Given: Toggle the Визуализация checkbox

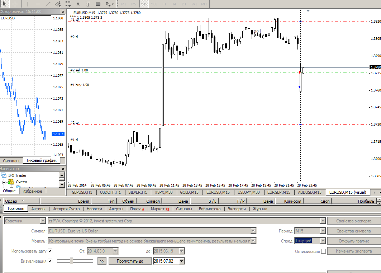Looking at the screenshot, I should point(50,261).
